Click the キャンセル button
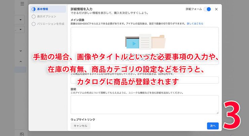The height and width of the screenshot is (136, 249). click(80, 126)
